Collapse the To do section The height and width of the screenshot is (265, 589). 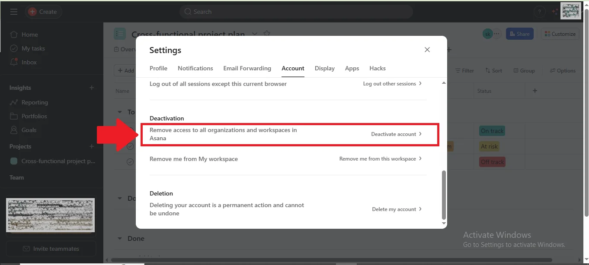point(120,112)
